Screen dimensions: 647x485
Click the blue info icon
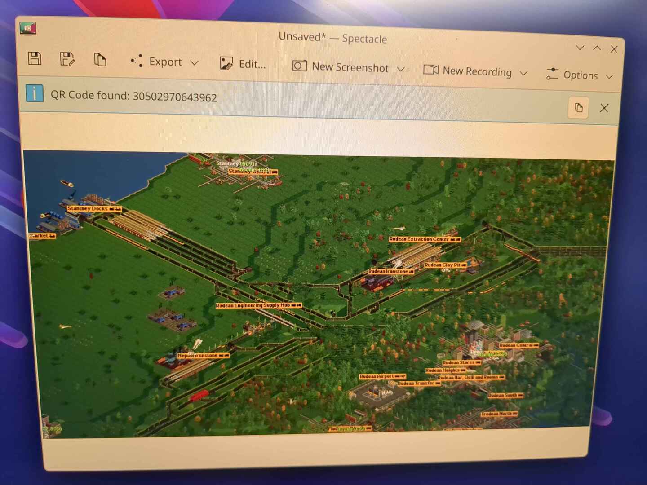click(x=35, y=93)
